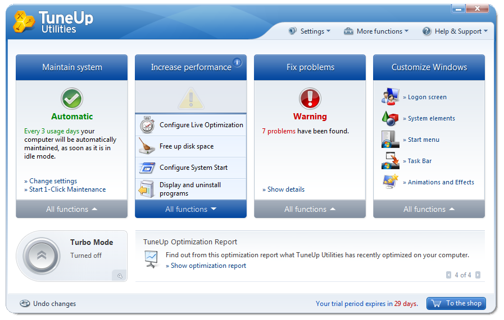Go to previous report tip arrow

point(448,275)
